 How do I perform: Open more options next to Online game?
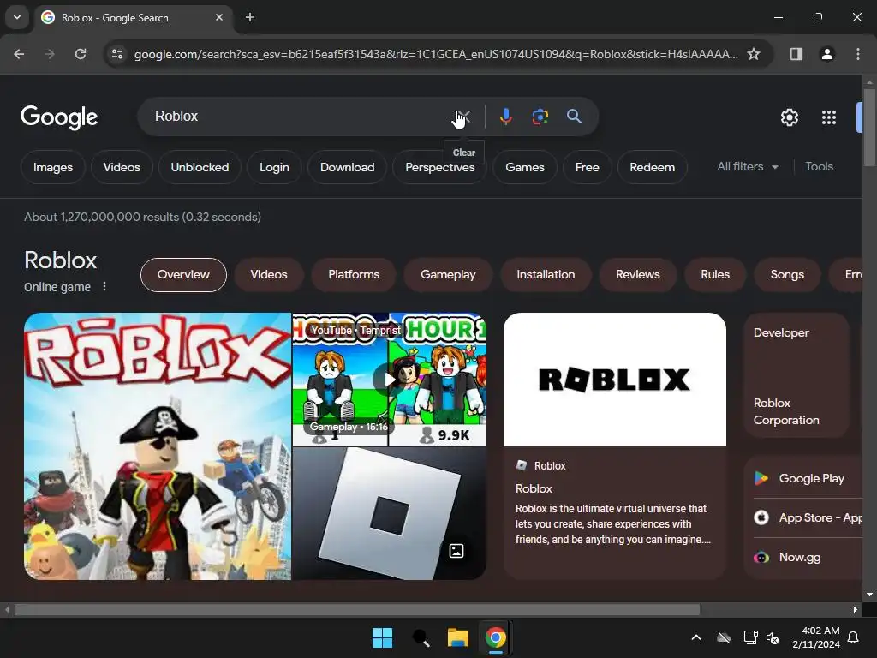click(104, 286)
